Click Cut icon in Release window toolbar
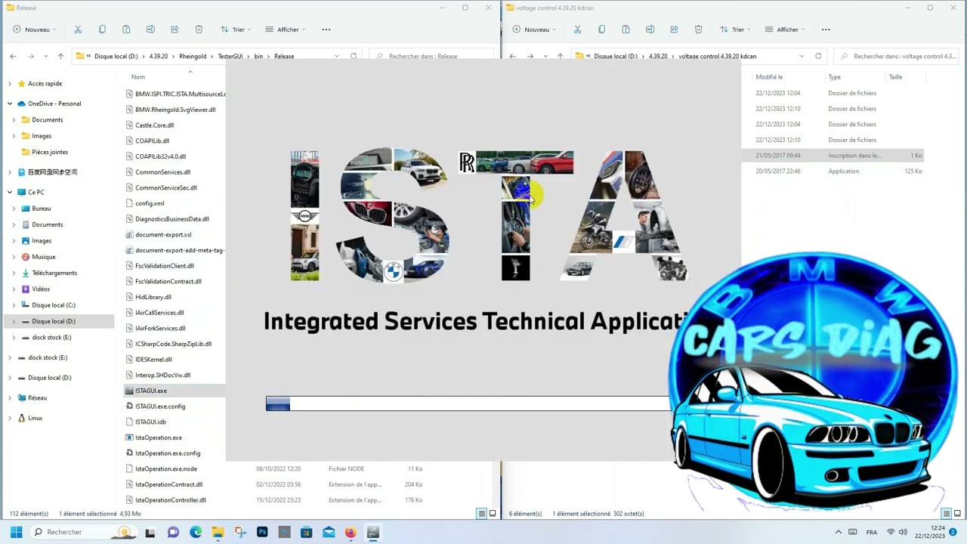Screen dimensions: 967x544 click(x=78, y=29)
